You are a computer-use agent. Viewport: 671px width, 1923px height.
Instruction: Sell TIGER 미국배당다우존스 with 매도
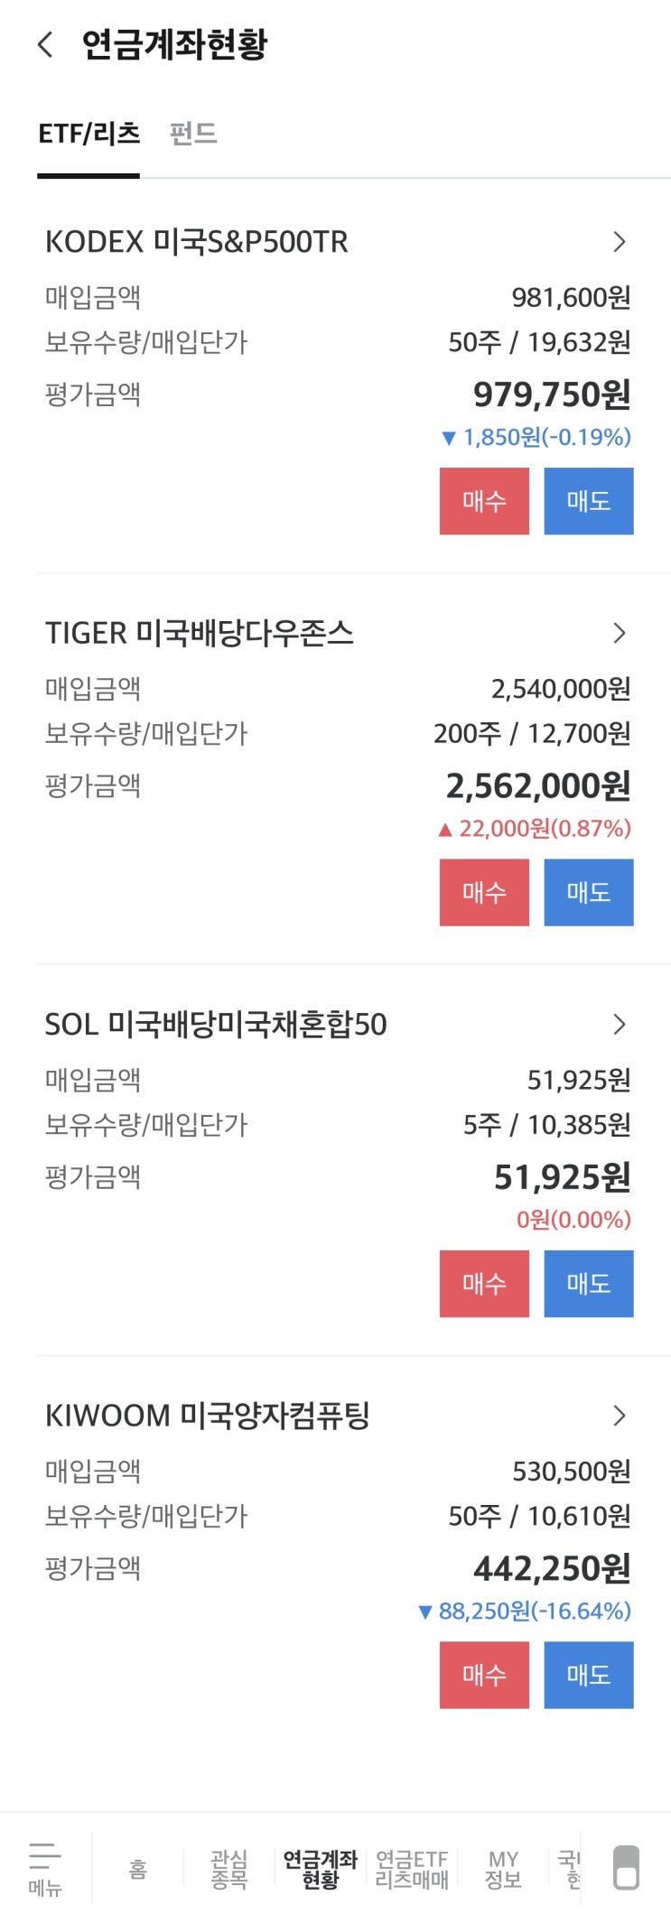tap(588, 892)
